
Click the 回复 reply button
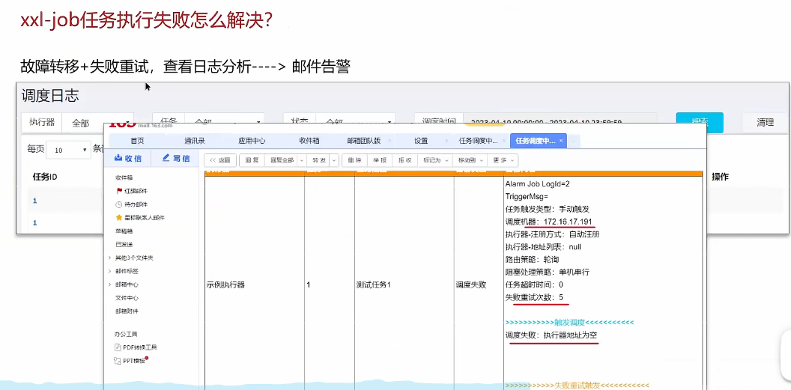pos(252,160)
